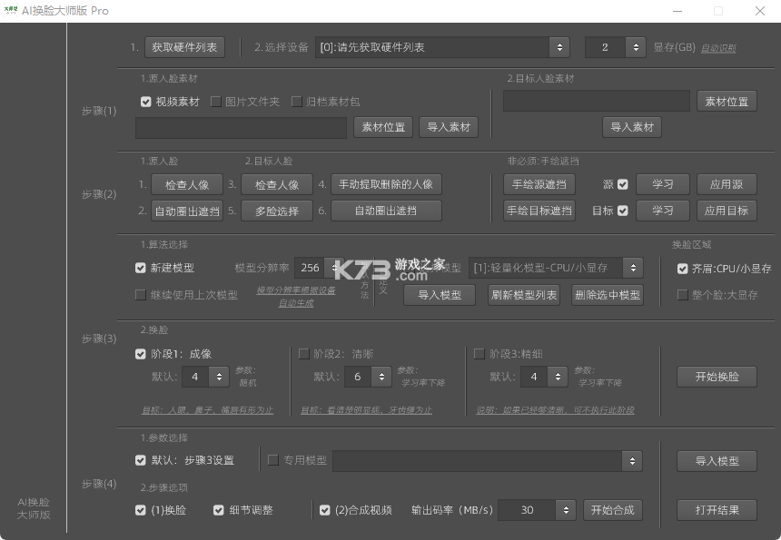
Task: Enable the 归档素材包 checkbox
Action: pyautogui.click(x=296, y=102)
